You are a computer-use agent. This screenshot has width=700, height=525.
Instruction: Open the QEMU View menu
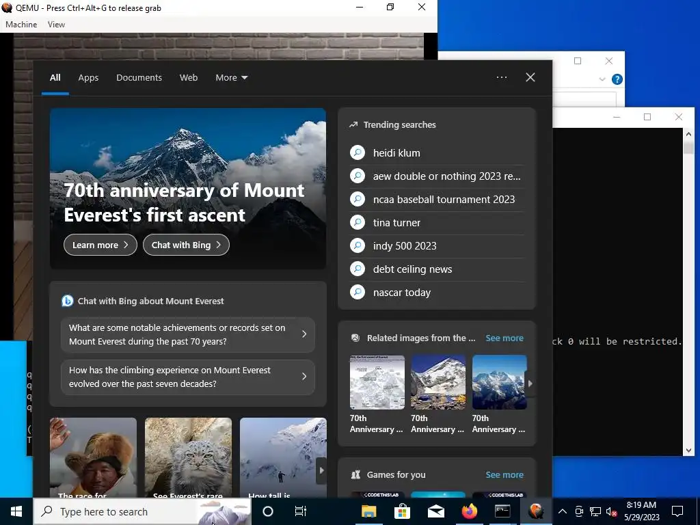coord(56,25)
